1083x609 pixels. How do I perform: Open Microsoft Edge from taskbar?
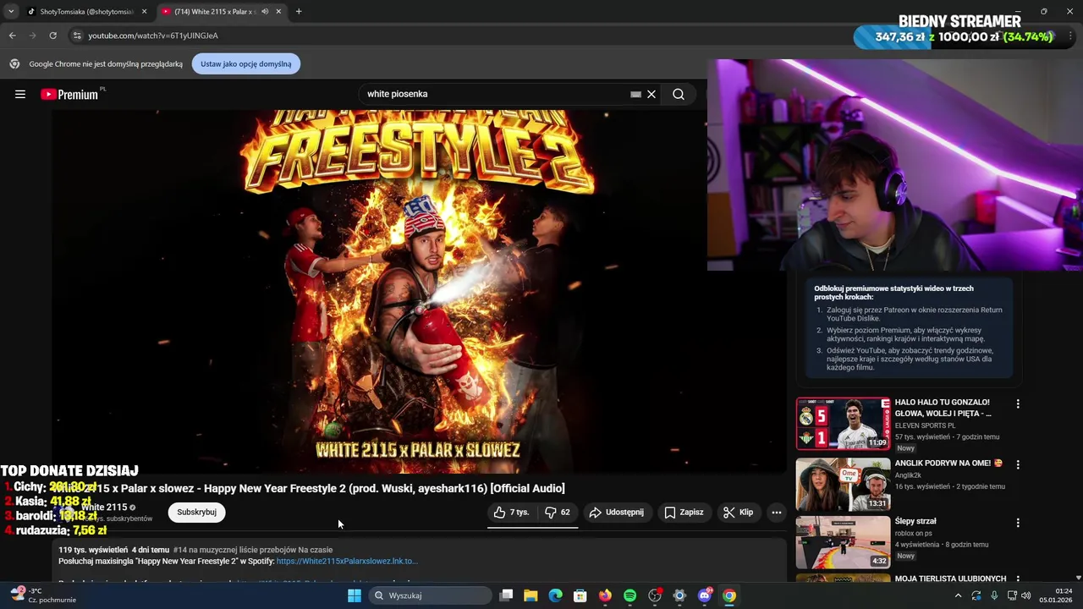tap(555, 595)
